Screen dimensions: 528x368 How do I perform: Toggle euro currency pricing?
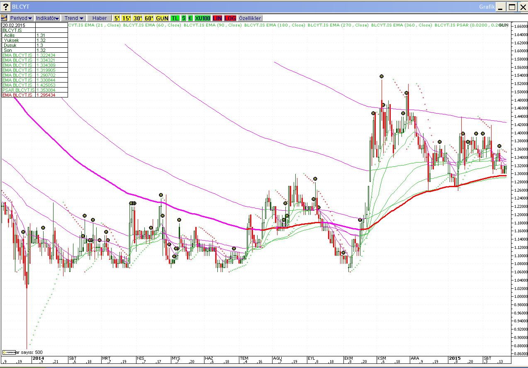pos(190,18)
